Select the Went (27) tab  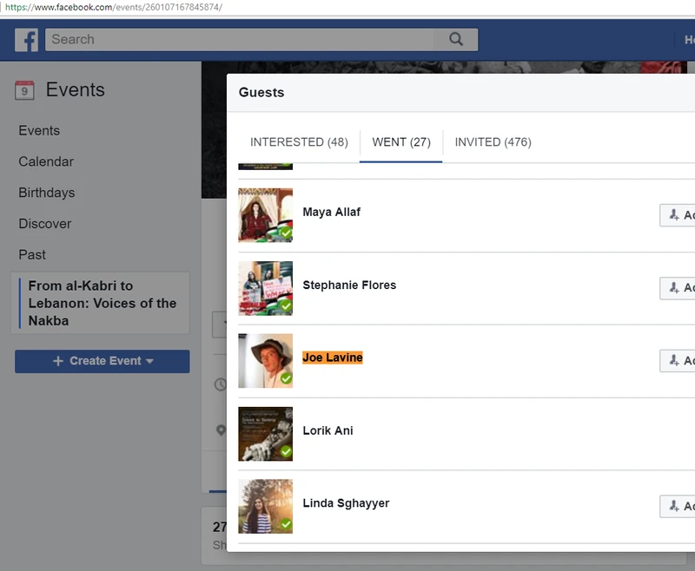pyautogui.click(x=401, y=141)
